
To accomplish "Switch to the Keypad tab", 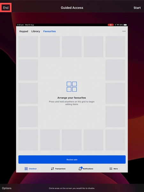I will (24, 31).
